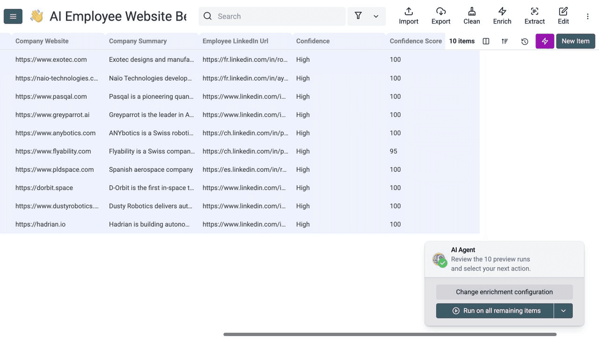The image size is (599, 337).
Task: Click the Company Summary column header
Action: click(138, 41)
